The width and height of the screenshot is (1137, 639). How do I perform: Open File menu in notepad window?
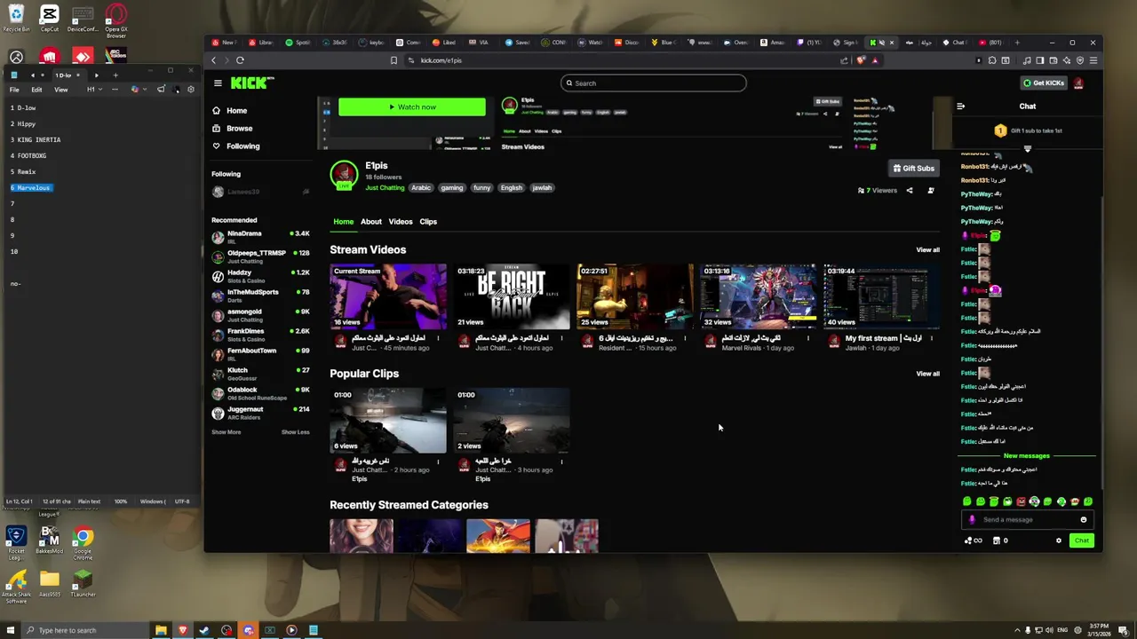point(14,90)
